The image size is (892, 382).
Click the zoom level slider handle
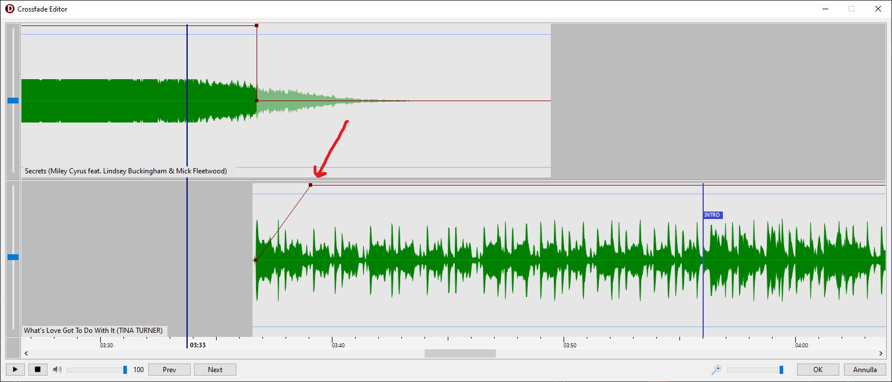(x=781, y=370)
